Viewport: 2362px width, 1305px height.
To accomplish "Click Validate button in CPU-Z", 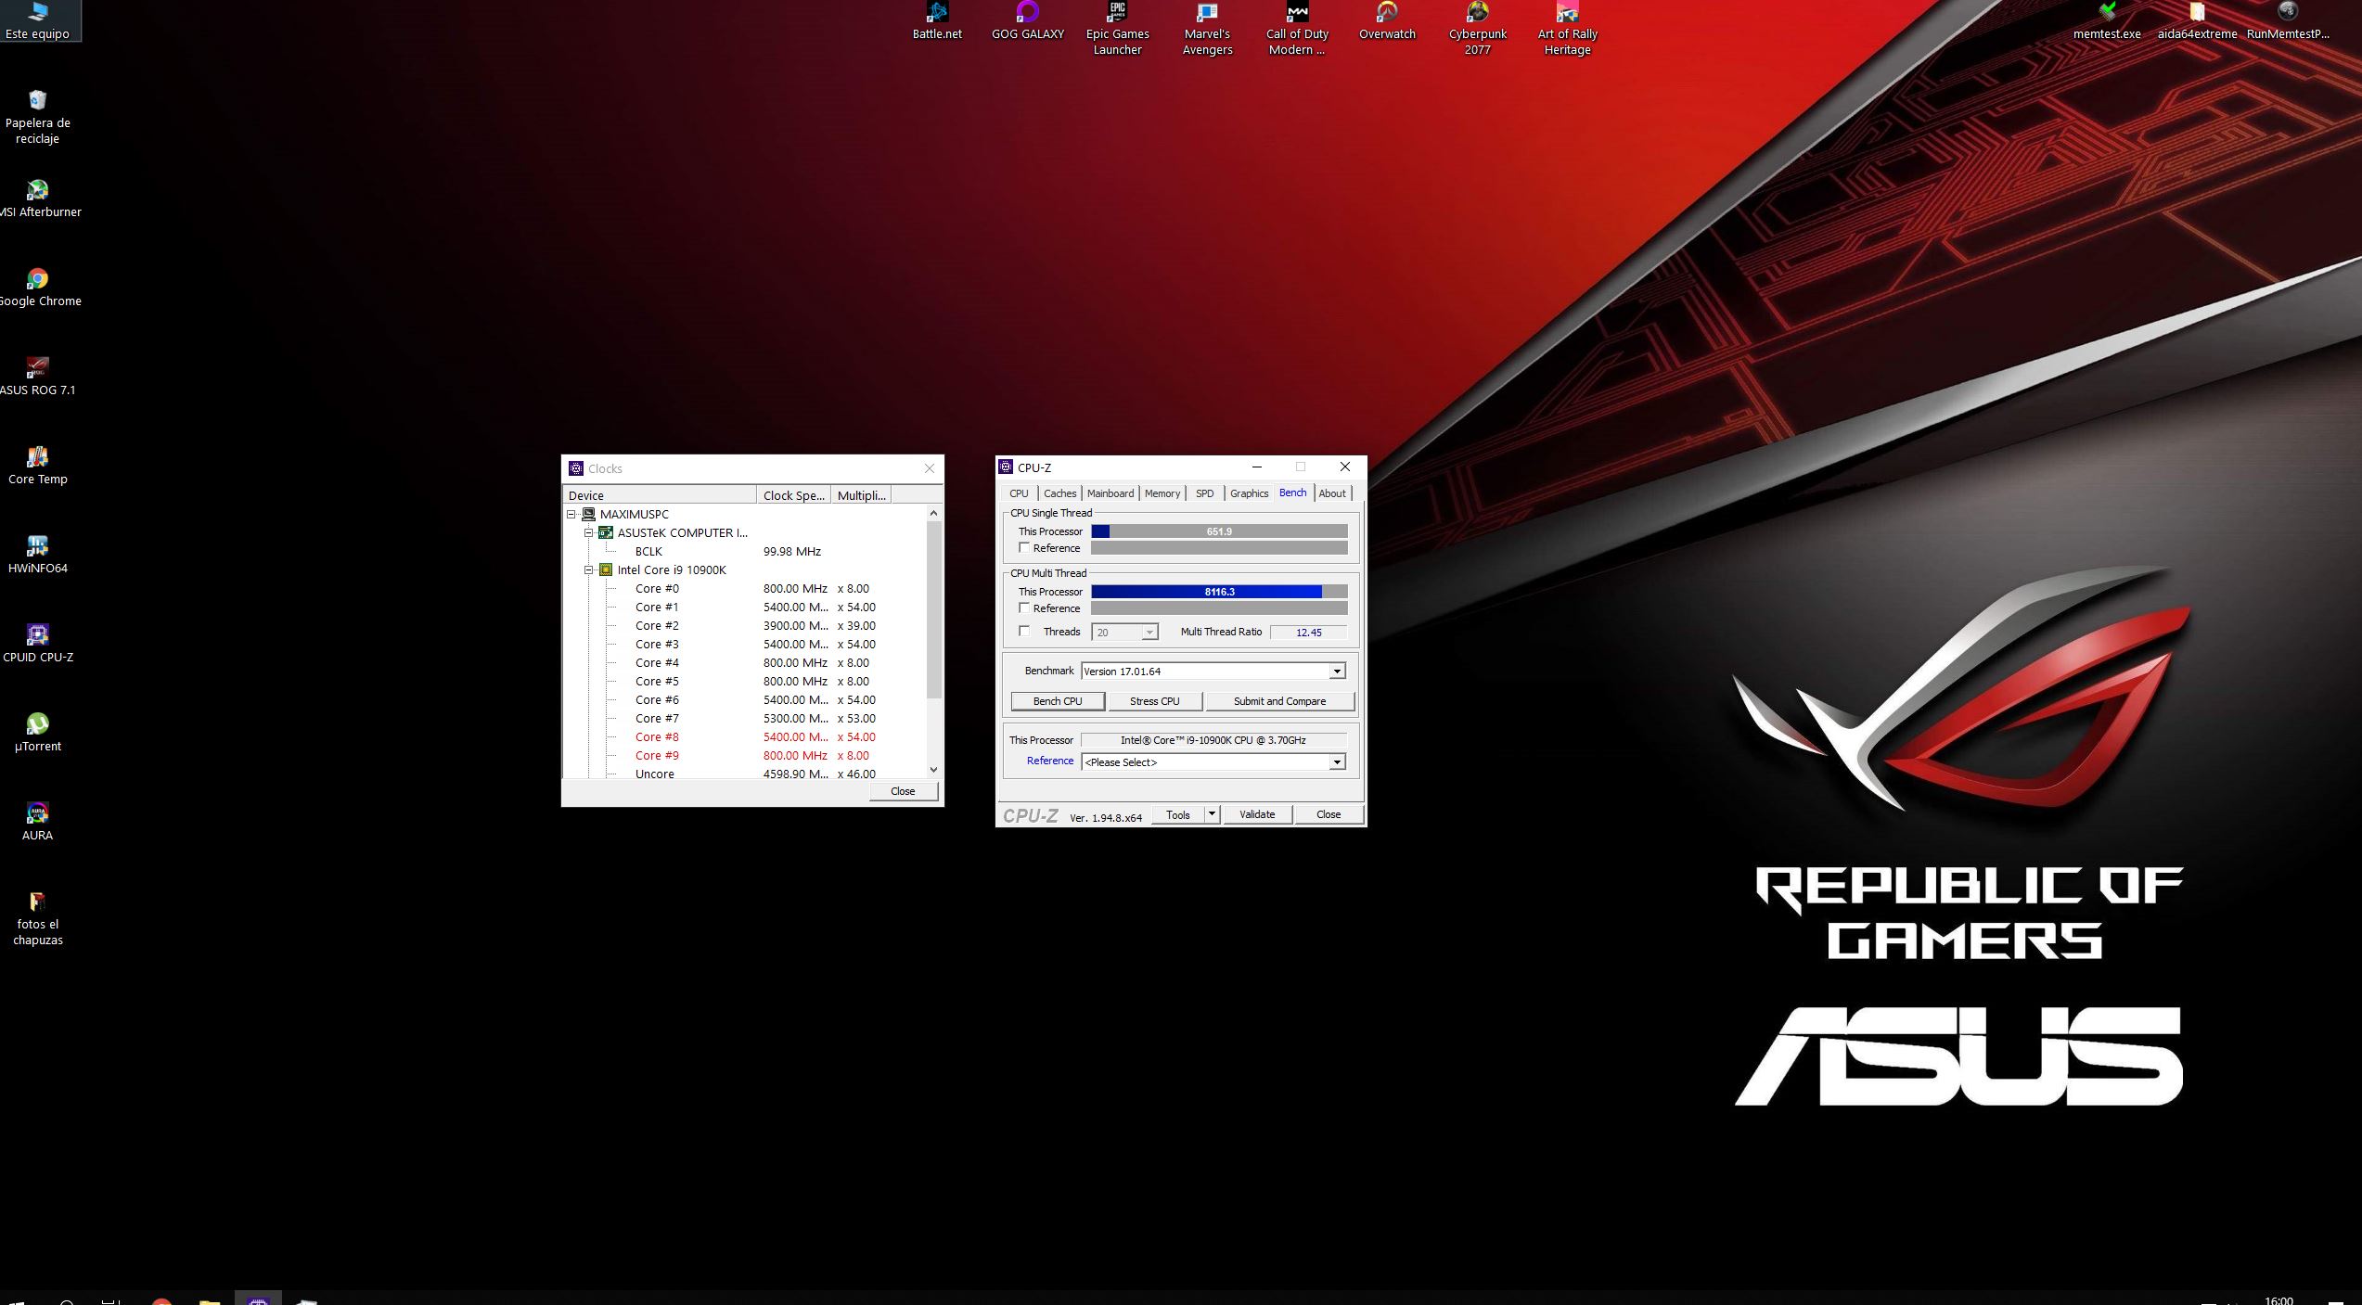I will [x=1257, y=814].
